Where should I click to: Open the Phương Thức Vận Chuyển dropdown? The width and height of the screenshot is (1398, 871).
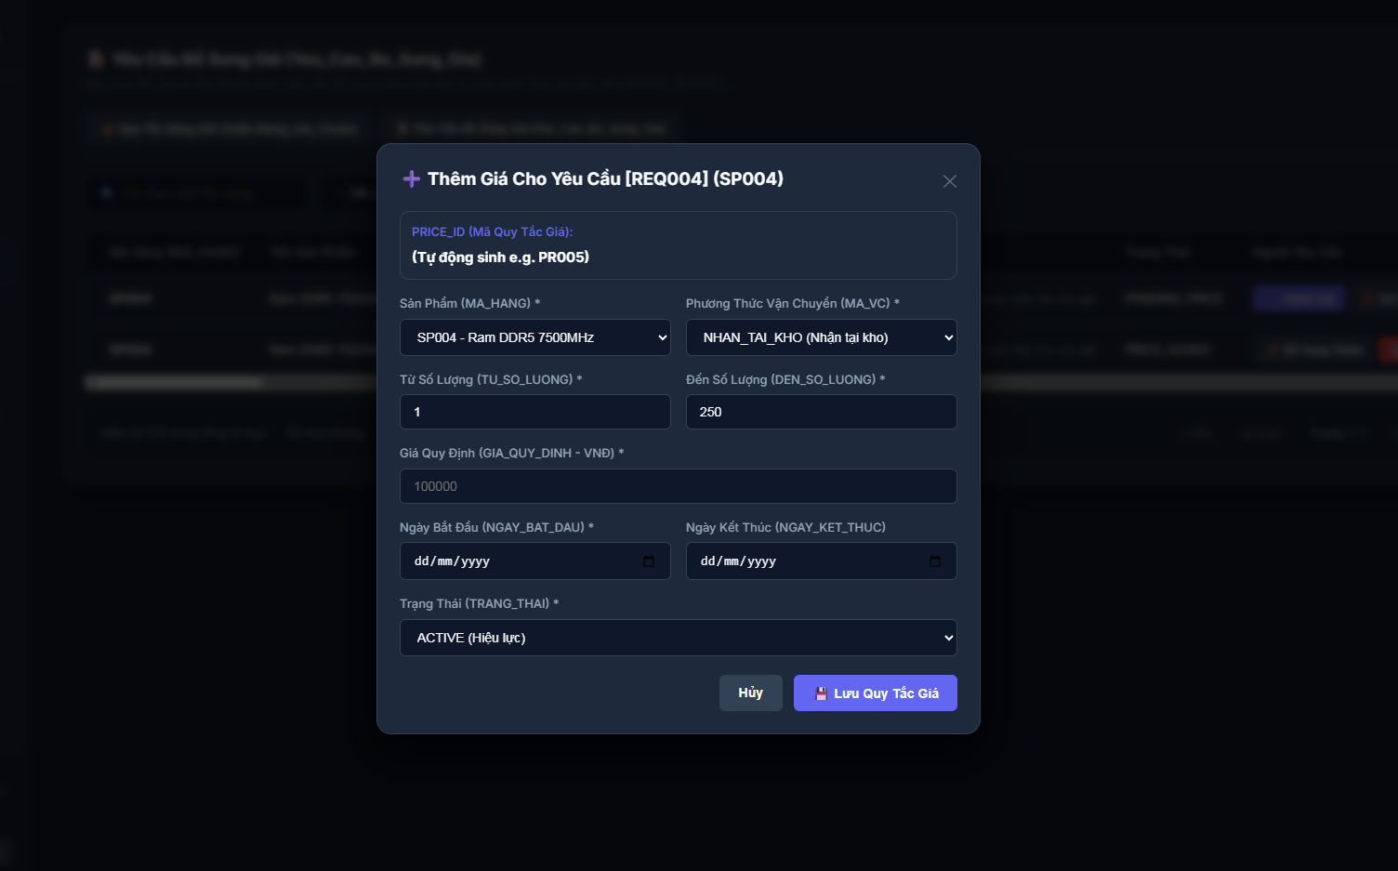point(822,337)
